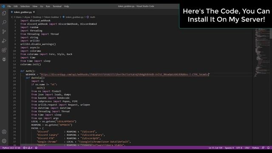Open the Accounts menu icon

pos(4,132)
